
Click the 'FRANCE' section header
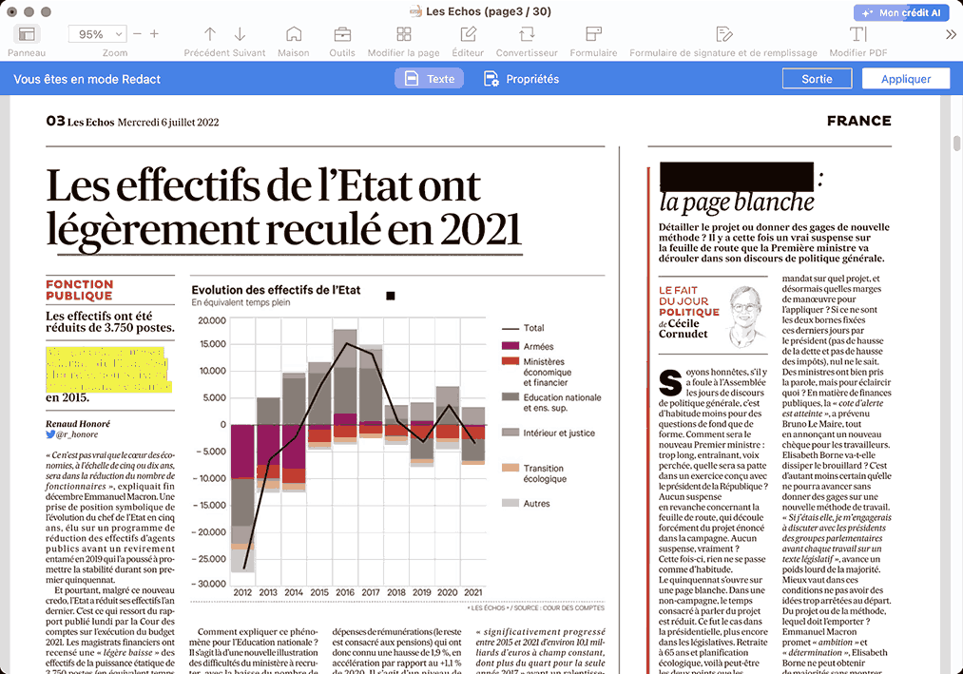tap(858, 121)
